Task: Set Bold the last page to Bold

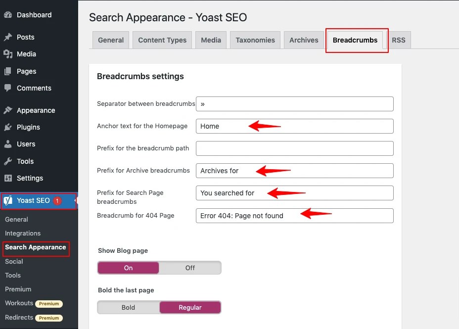Action: click(128, 307)
